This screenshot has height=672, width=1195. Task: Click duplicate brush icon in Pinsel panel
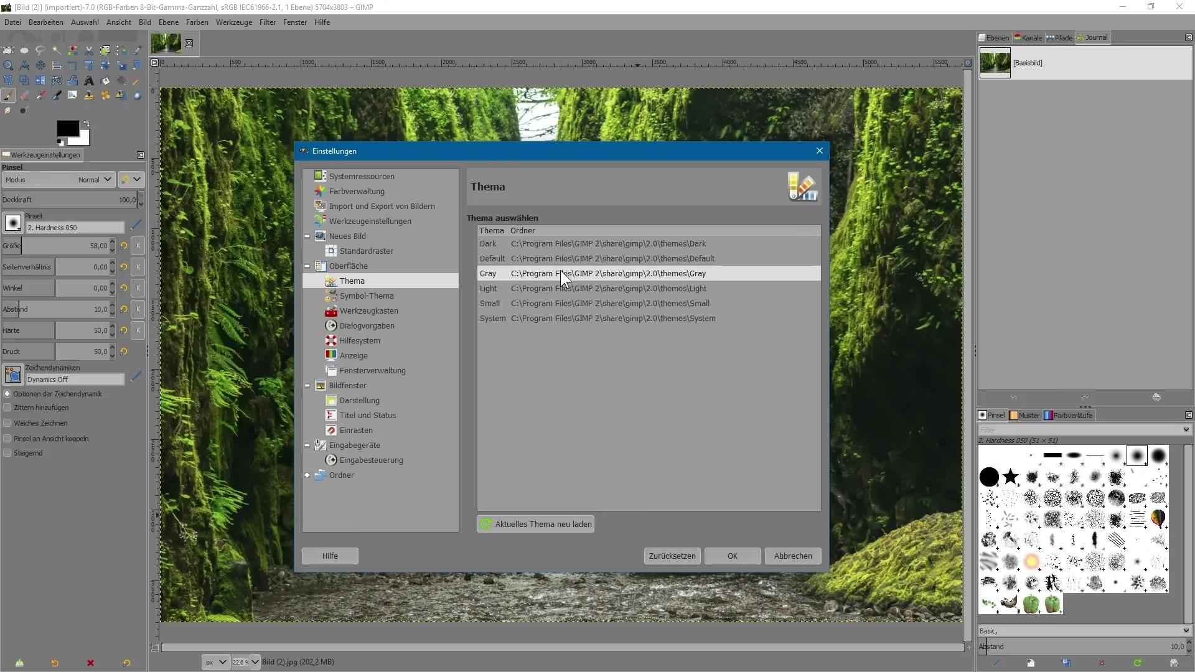[x=1066, y=663]
